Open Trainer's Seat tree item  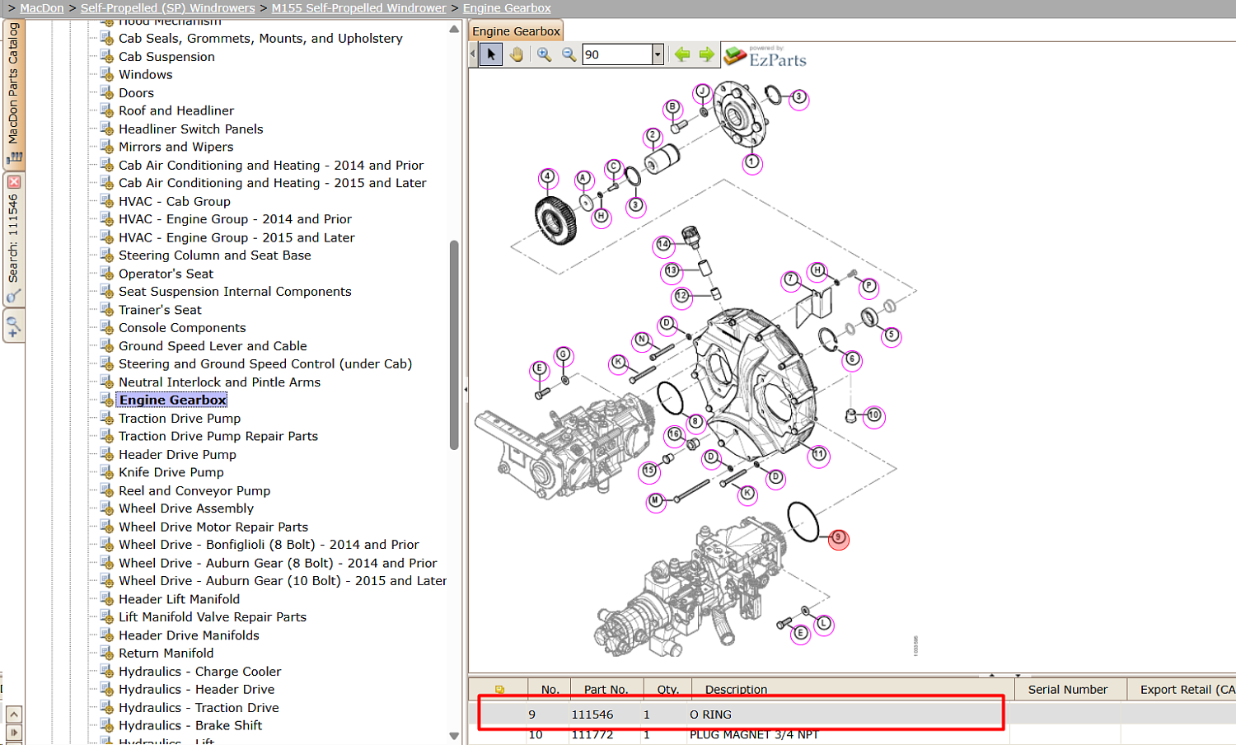(x=160, y=311)
